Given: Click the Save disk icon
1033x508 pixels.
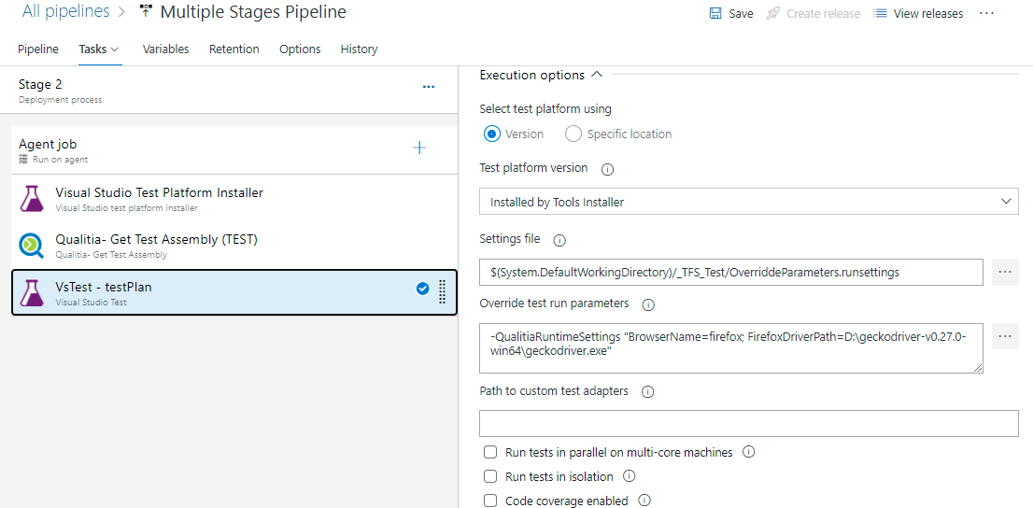Looking at the screenshot, I should click(x=715, y=14).
